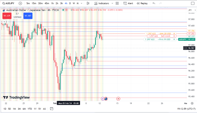This screenshot has height=113, width=197.
Task: Redo the undone chart action
Action: coord(160,3)
